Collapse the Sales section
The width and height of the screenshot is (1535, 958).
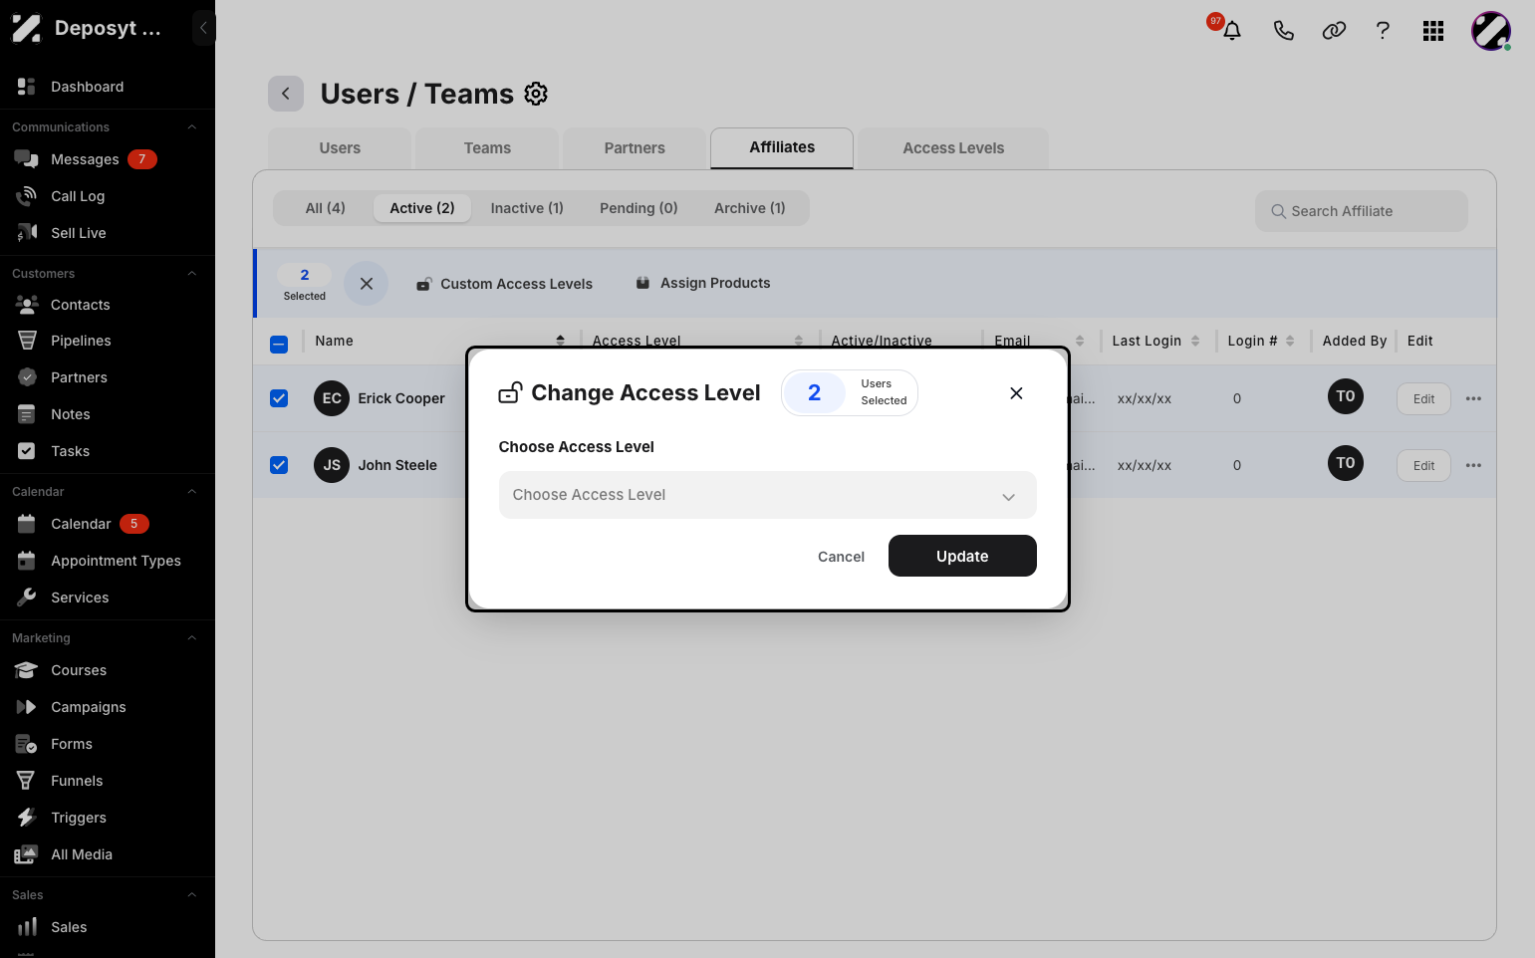click(192, 895)
